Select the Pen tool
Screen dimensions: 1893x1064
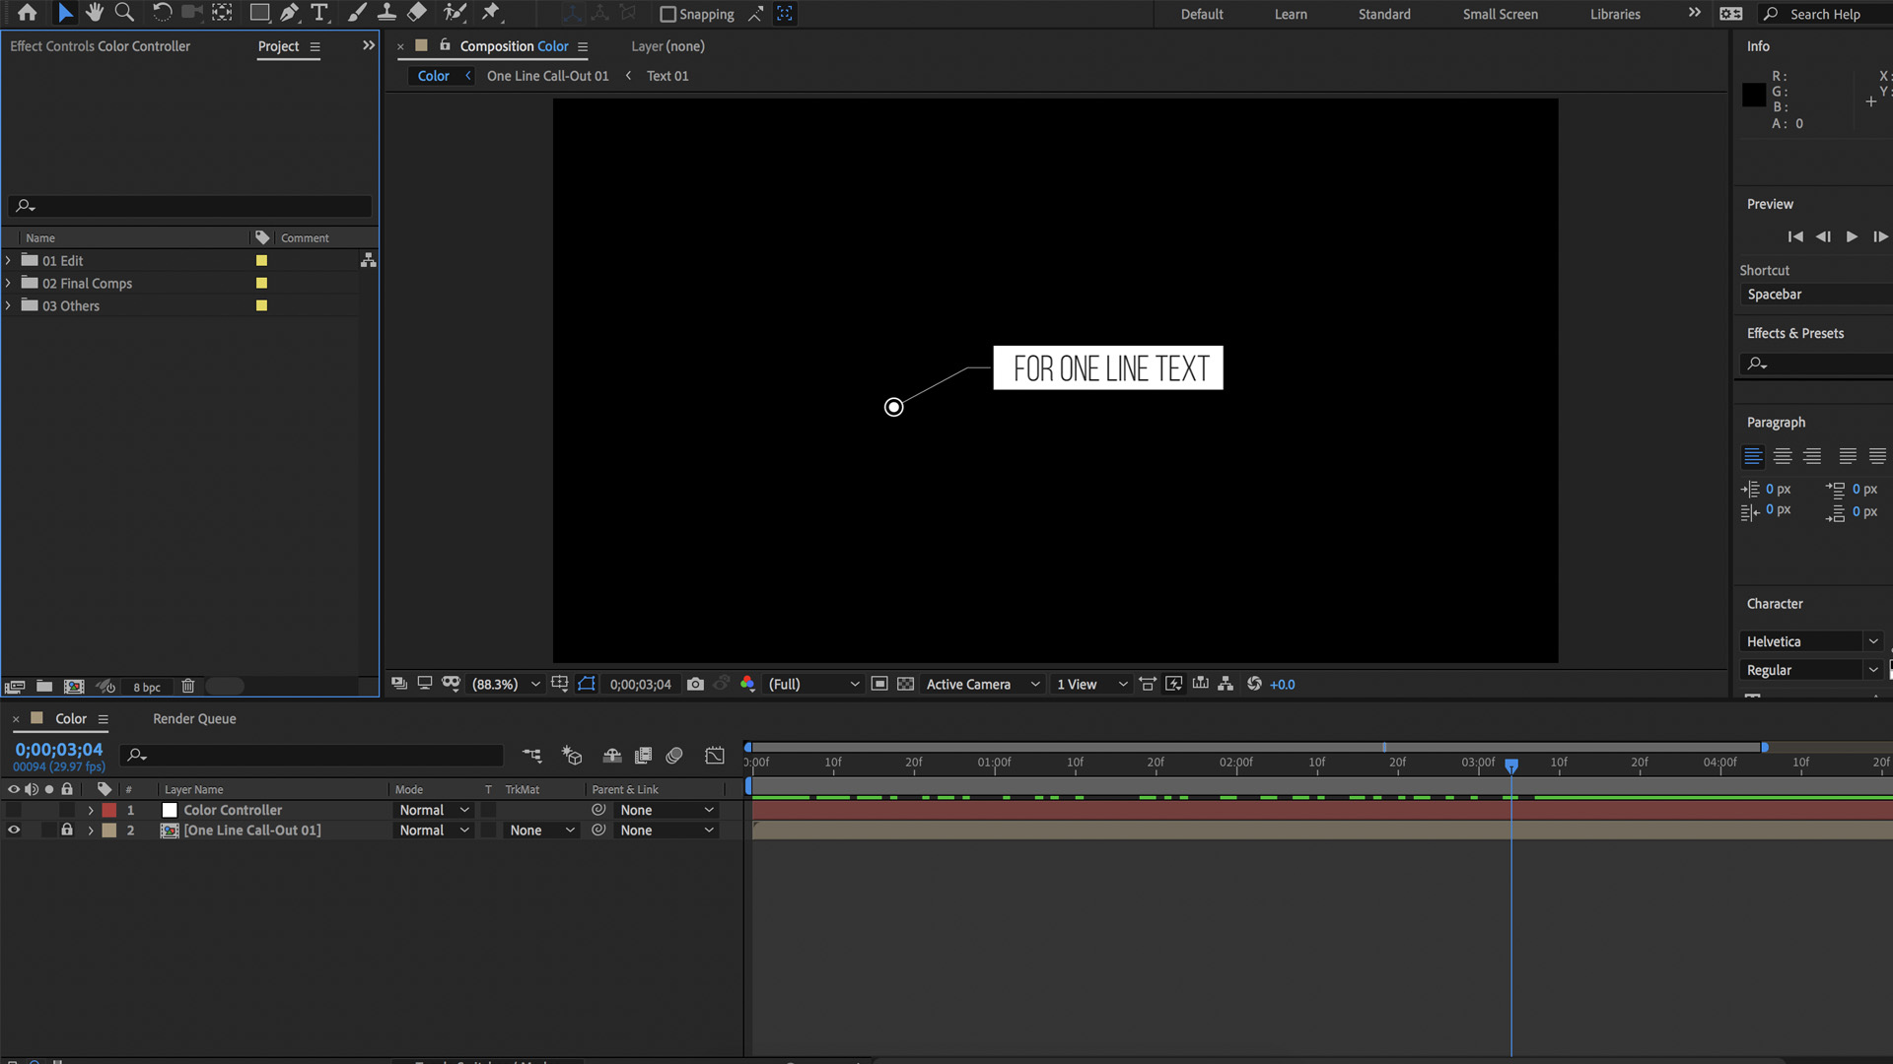289,13
